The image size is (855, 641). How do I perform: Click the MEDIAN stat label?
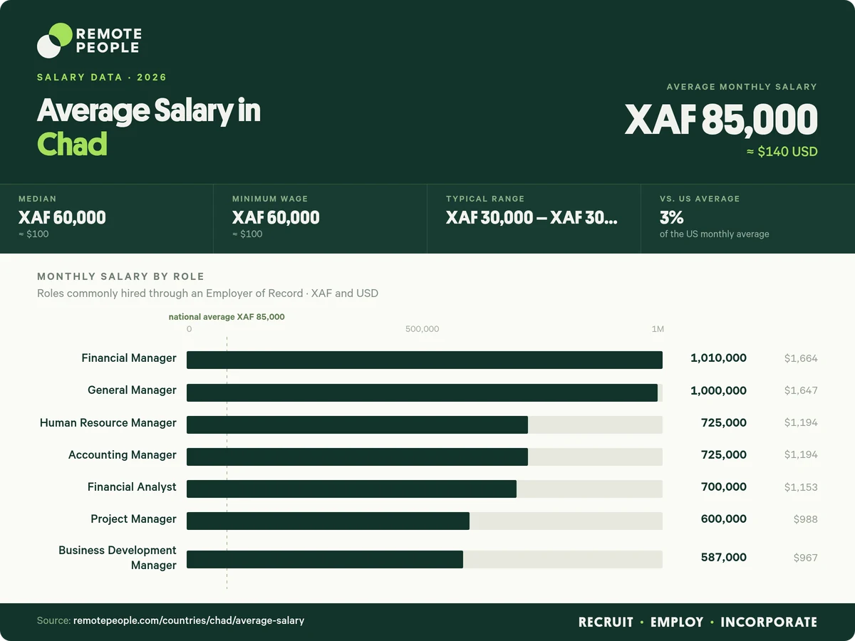click(x=37, y=199)
